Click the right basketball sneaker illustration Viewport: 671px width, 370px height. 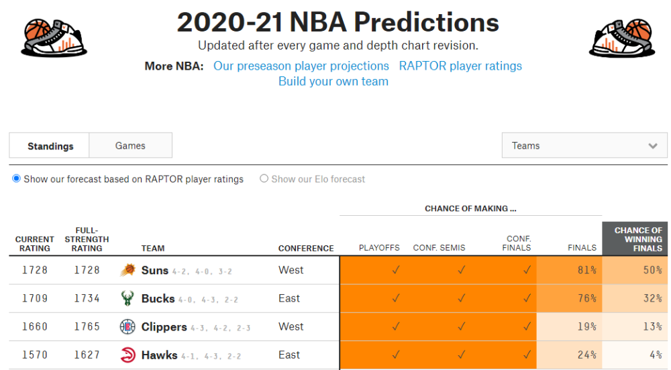(x=622, y=38)
